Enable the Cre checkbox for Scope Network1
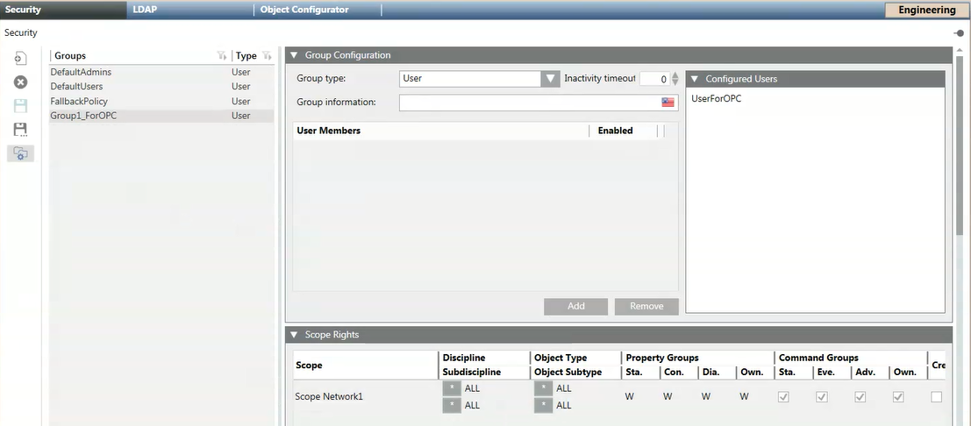 937,397
